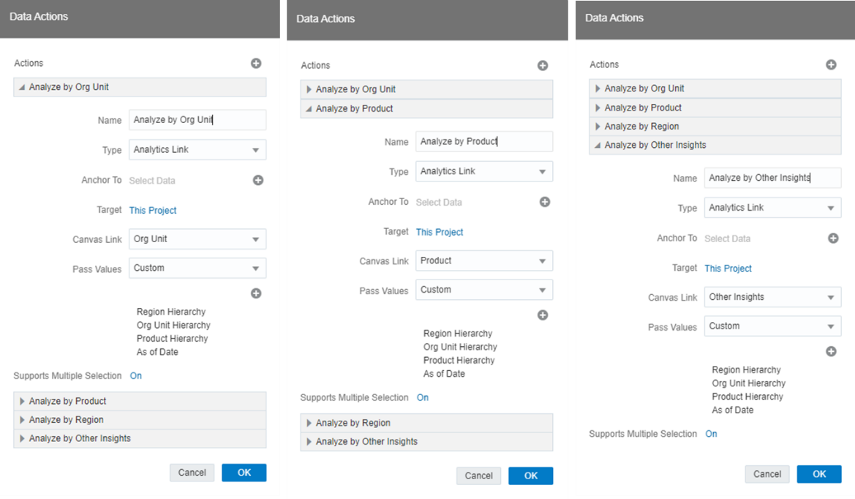
Task: Open This Project target link in right dialog
Action: point(728,269)
